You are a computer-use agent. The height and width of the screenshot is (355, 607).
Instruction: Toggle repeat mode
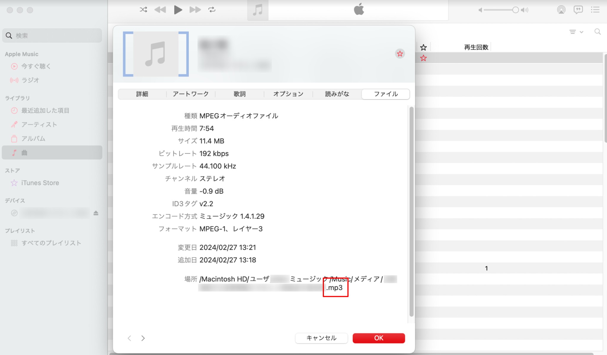(x=212, y=10)
